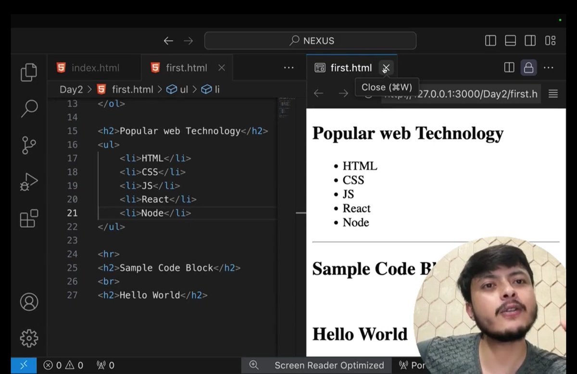The width and height of the screenshot is (577, 374).
Task: Select ul breadcrumb element
Action: [177, 89]
